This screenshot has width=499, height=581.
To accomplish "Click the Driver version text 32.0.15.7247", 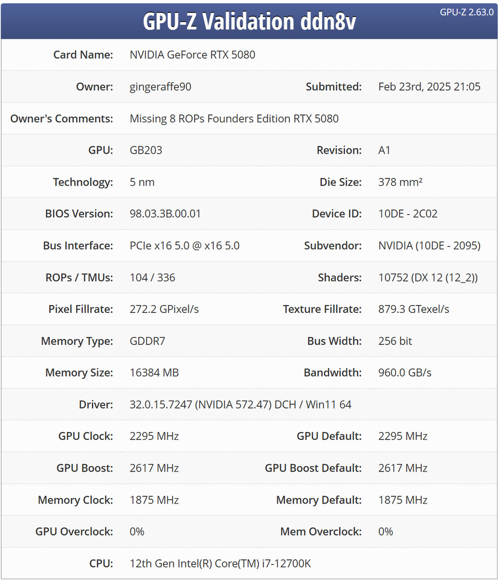I will click(161, 405).
